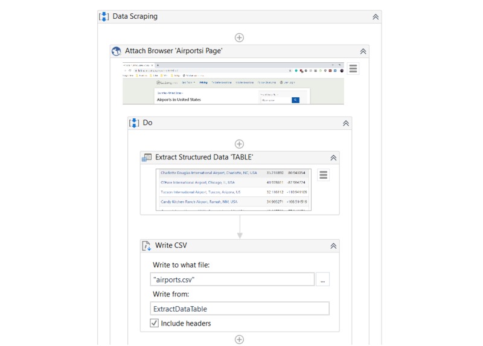Click the ExtractDataTable Write from field
The height and width of the screenshot is (346, 483).
click(x=240, y=309)
